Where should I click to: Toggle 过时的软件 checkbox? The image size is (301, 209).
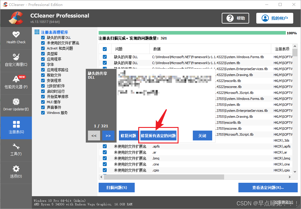point(43,86)
